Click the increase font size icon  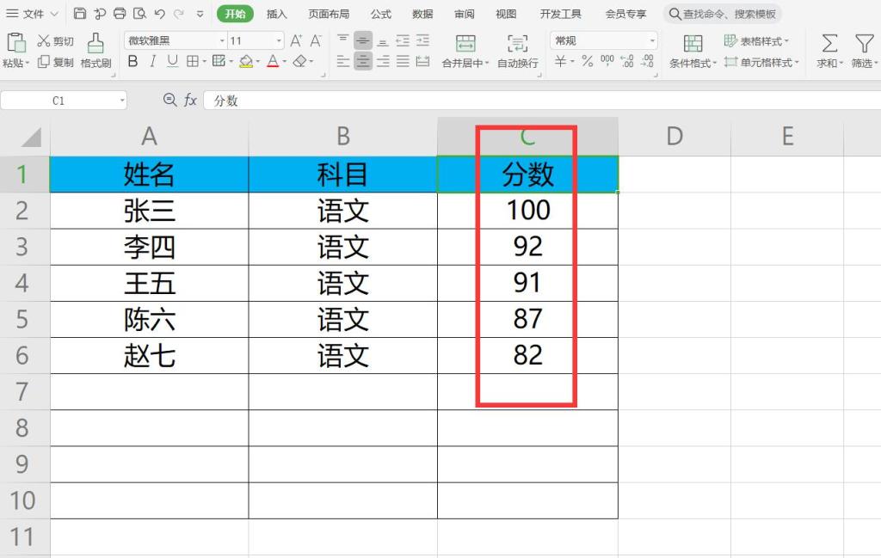coord(296,41)
